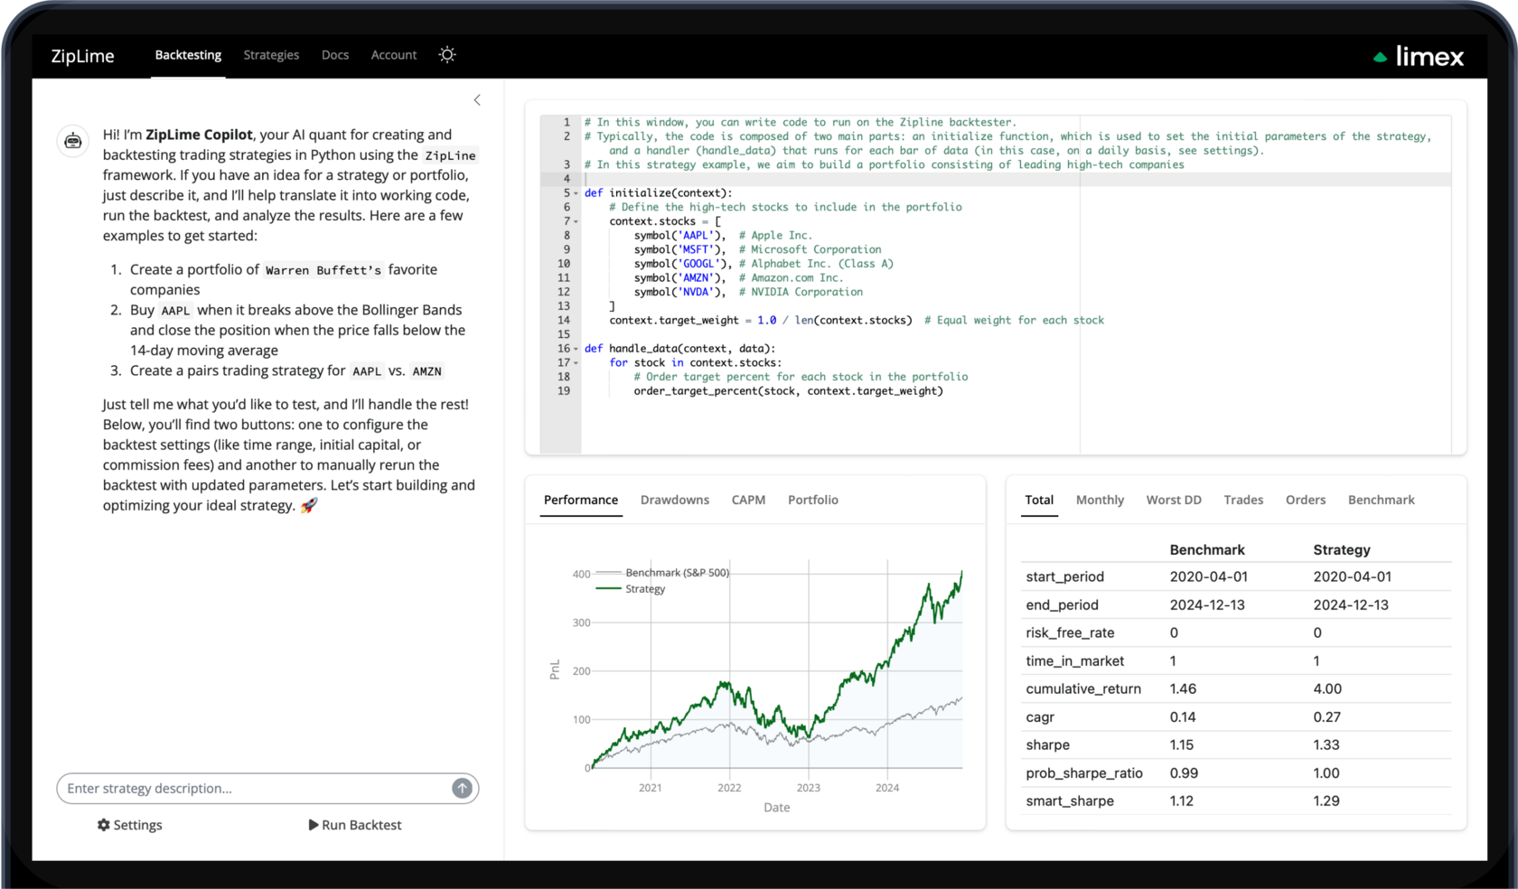The height and width of the screenshot is (889, 1518).
Task: Hide the Strategy series via the chart legend
Action: [644, 588]
